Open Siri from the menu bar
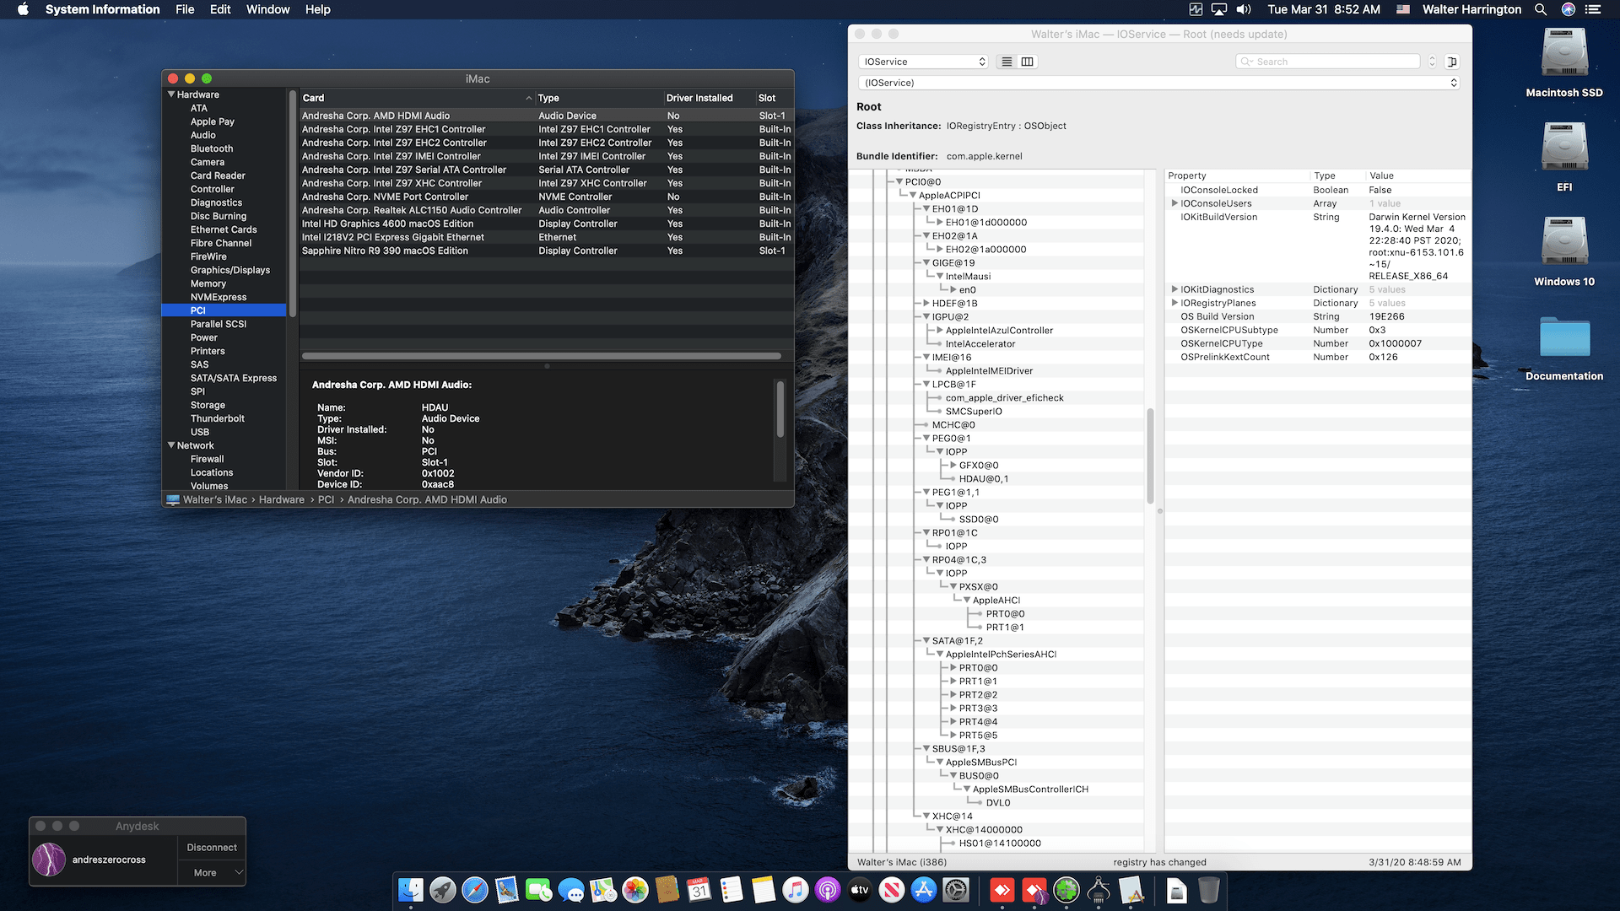1620x911 pixels. (x=1569, y=9)
